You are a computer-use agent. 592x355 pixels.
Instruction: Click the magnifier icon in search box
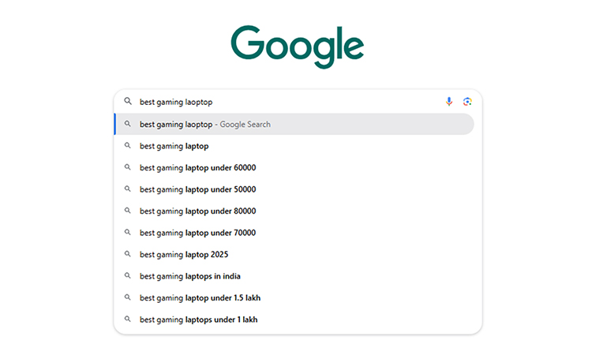(x=128, y=102)
